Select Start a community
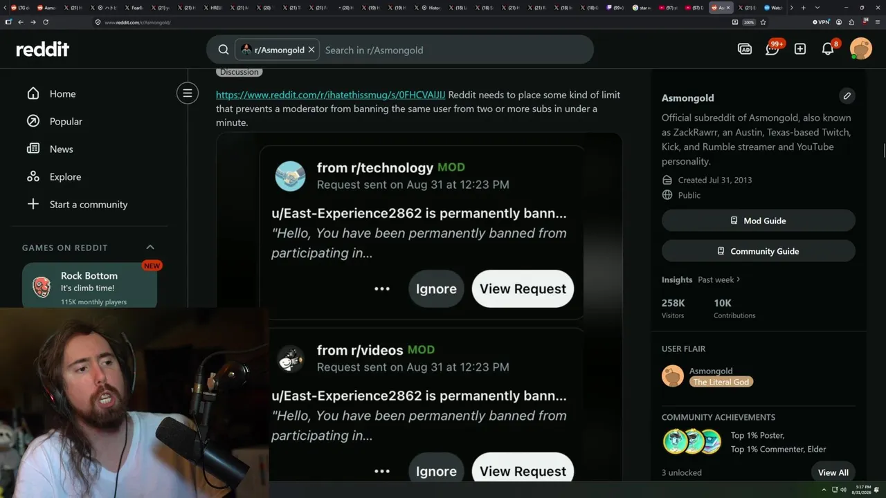 [x=89, y=205]
